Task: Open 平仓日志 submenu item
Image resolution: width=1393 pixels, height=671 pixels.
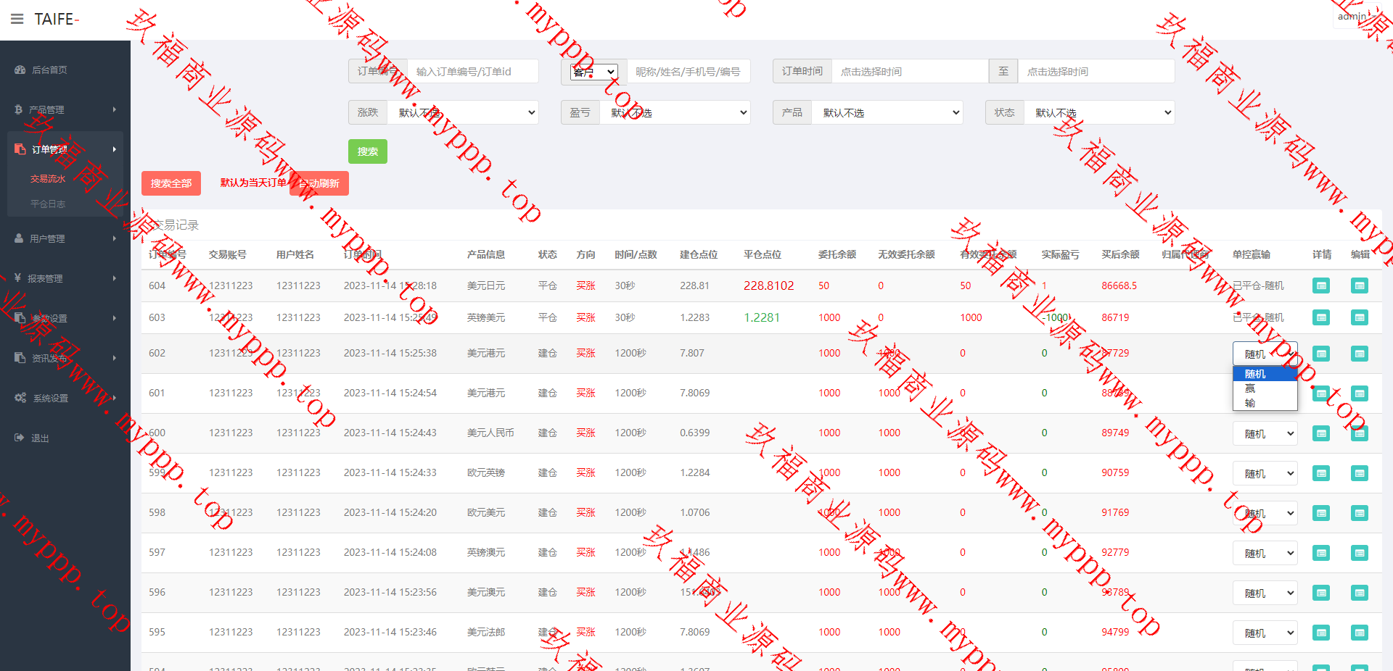Action: coord(48,204)
